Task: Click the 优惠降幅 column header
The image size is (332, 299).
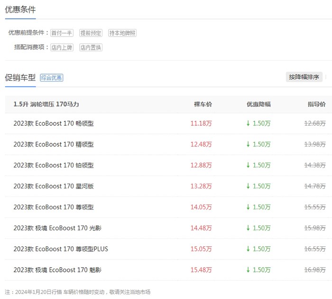Action: 258,104
